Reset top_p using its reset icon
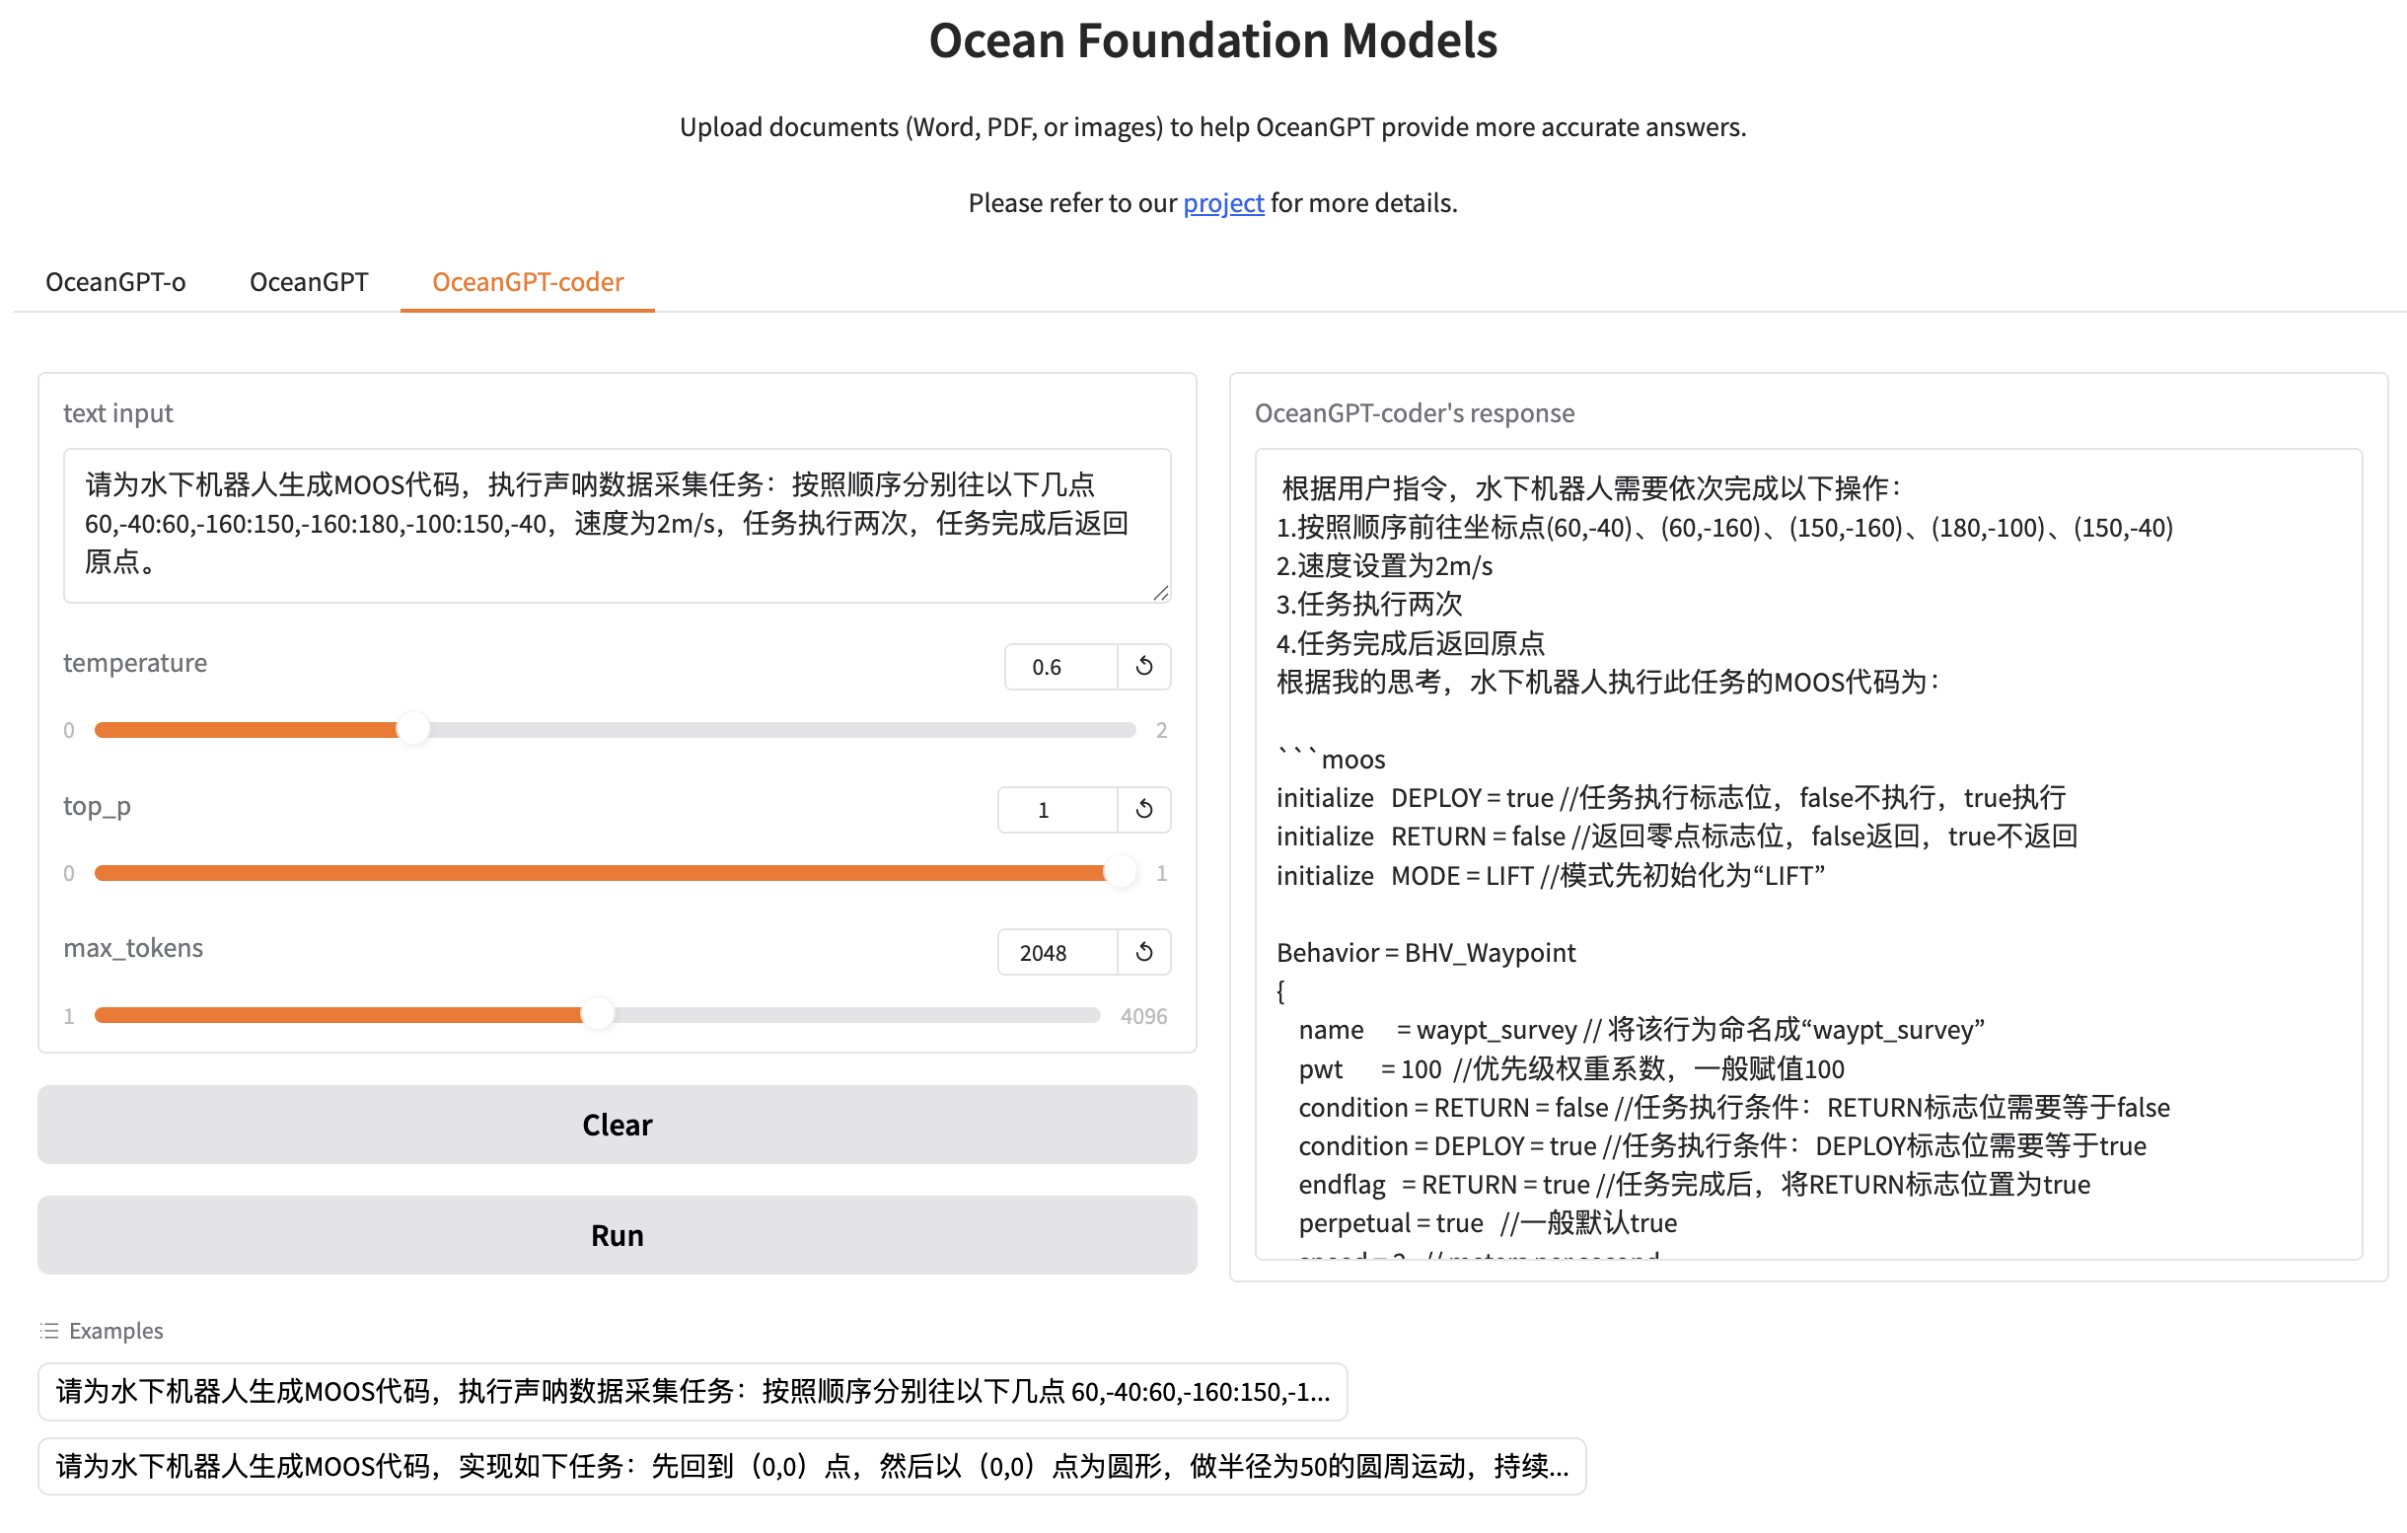Image resolution: width=2407 pixels, height=1533 pixels. pos(1143,810)
